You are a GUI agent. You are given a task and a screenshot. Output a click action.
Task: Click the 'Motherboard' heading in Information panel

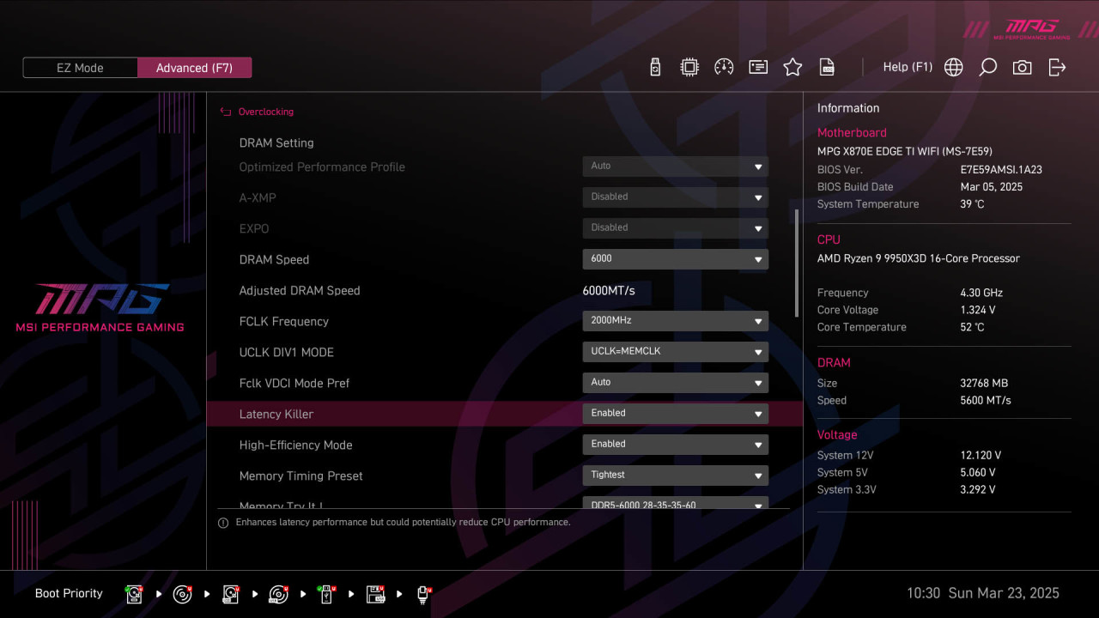pos(852,133)
